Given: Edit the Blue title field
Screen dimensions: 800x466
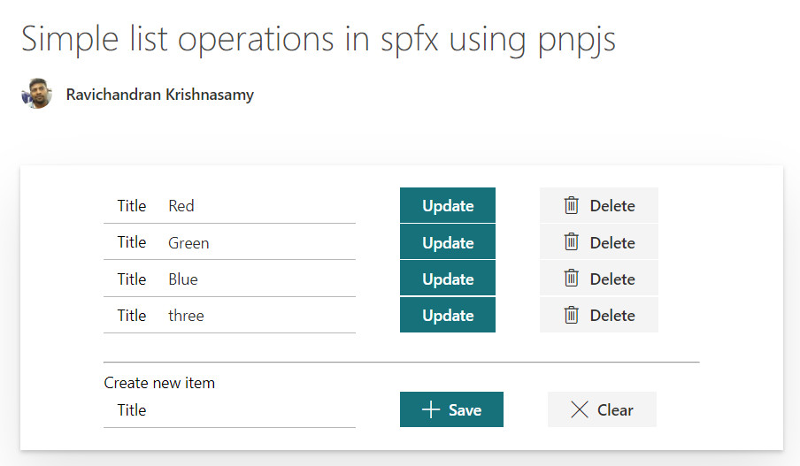Looking at the screenshot, I should coord(257,279).
